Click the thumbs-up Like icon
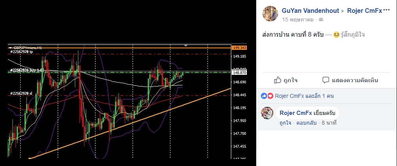397x166 pixels. (278, 80)
